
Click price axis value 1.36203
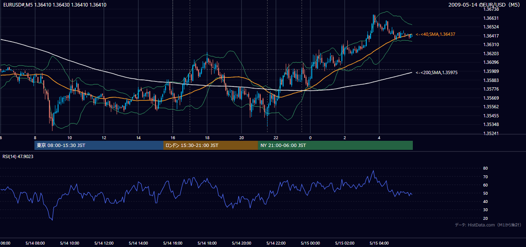(491, 54)
